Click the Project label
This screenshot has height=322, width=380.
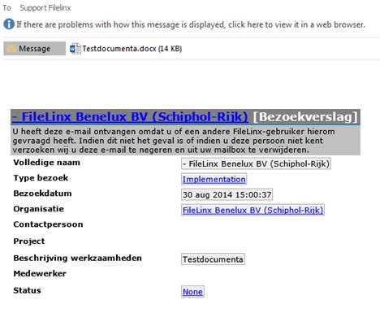29,241
